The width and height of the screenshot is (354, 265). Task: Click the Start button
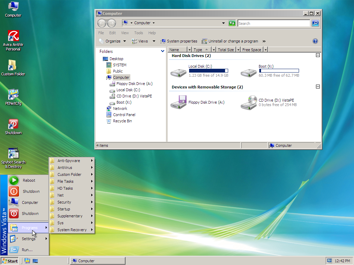pos(10,261)
